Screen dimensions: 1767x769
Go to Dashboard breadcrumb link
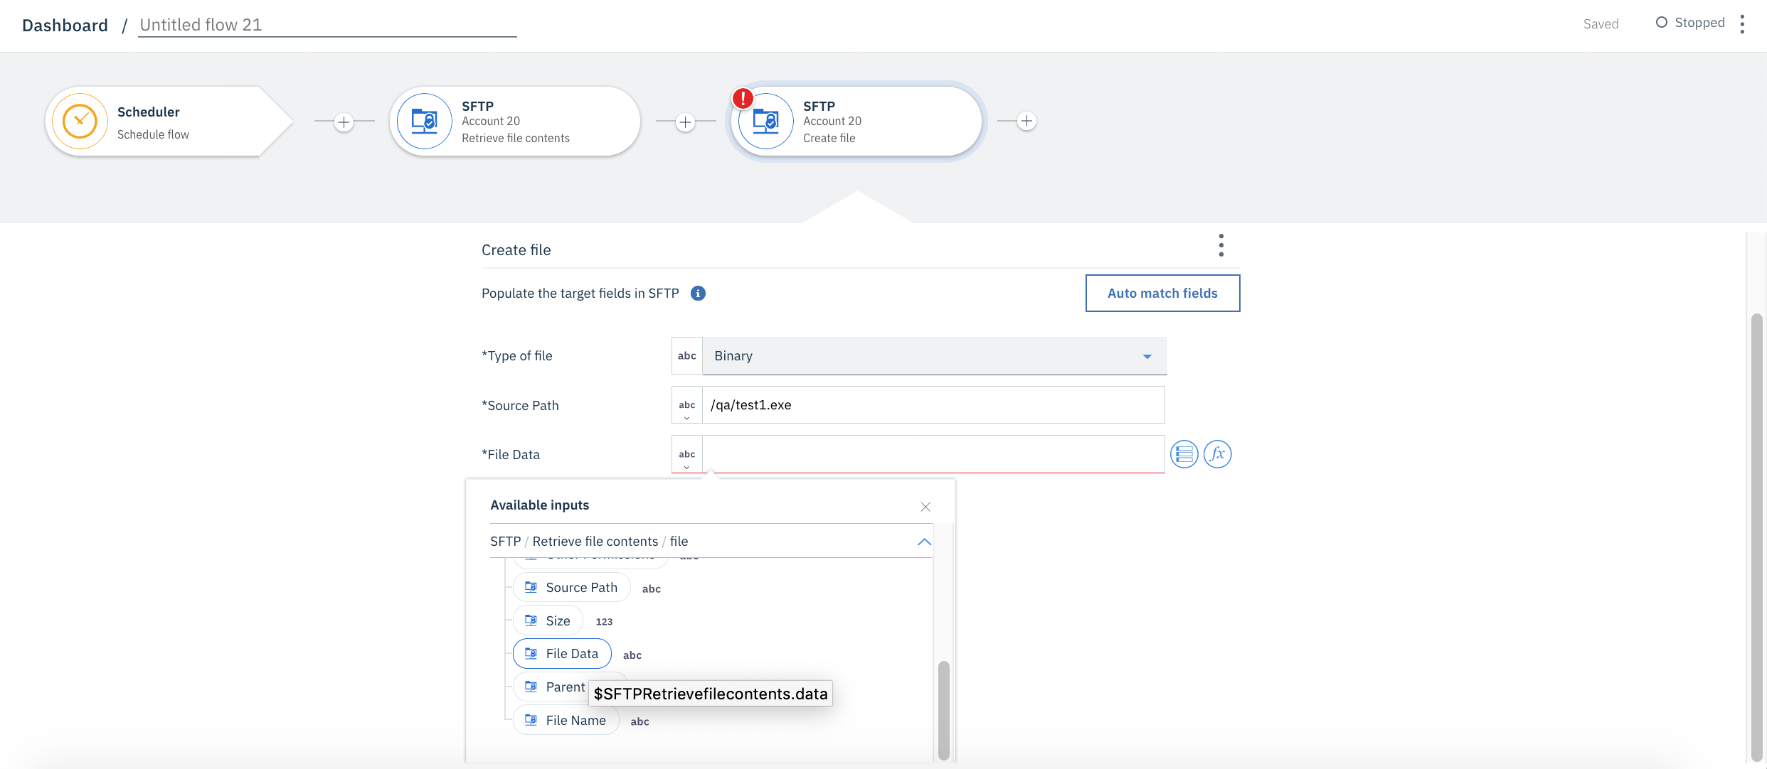65,26
